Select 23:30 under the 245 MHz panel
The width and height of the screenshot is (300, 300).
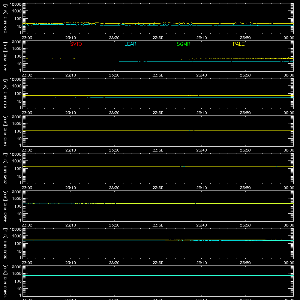[x=158, y=38]
